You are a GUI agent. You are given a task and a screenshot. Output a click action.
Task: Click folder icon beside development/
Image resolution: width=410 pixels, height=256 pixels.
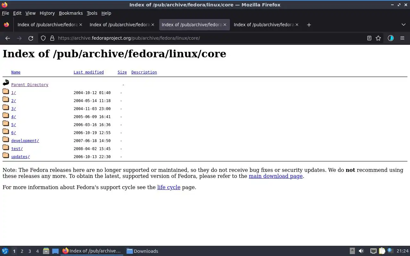6,139
